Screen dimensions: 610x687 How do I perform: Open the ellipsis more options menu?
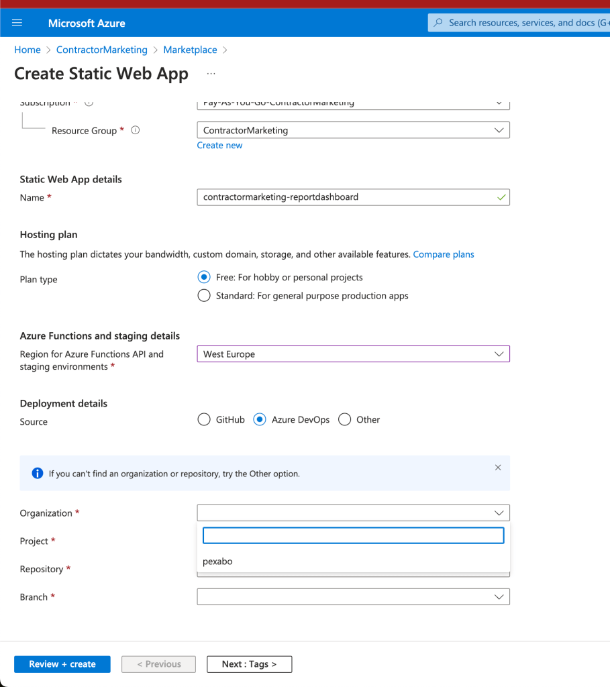[211, 74]
